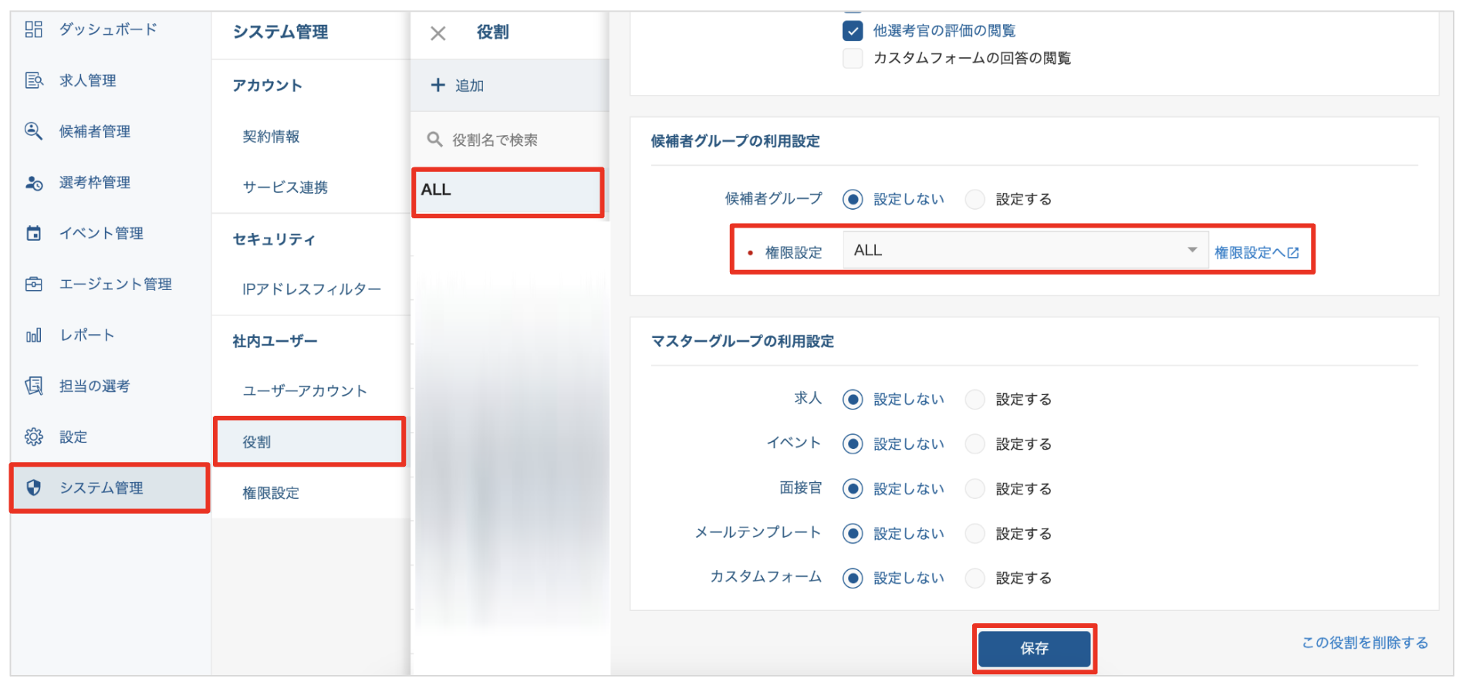Open the 権限設定へ external link
The width and height of the screenshot is (1466, 685).
click(1256, 252)
